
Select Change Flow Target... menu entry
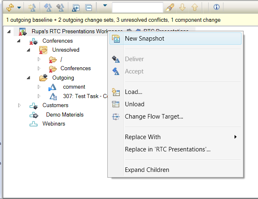point(154,117)
